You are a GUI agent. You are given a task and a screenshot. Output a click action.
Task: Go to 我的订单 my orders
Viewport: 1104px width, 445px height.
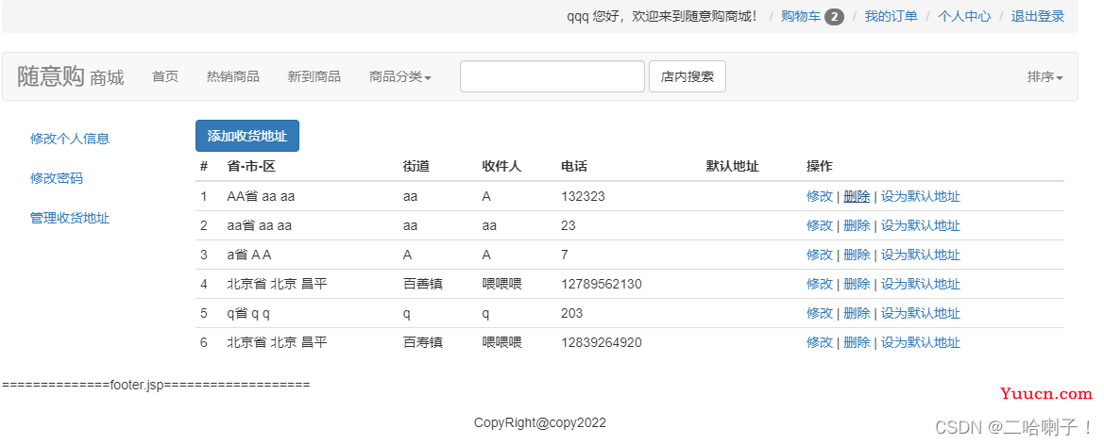coord(891,16)
